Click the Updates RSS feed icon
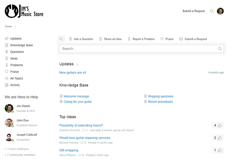The height and width of the screenshot is (162, 227). pos(78,64)
